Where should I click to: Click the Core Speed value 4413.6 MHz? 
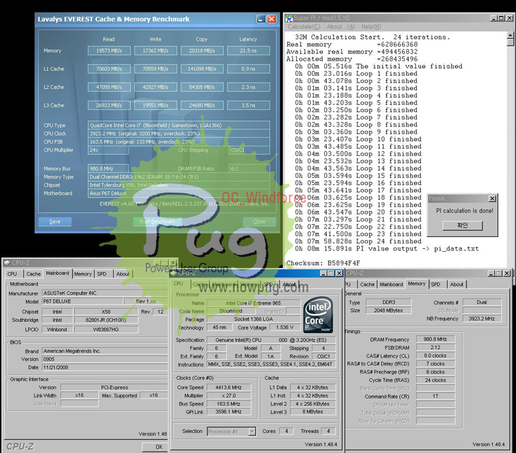(228, 387)
